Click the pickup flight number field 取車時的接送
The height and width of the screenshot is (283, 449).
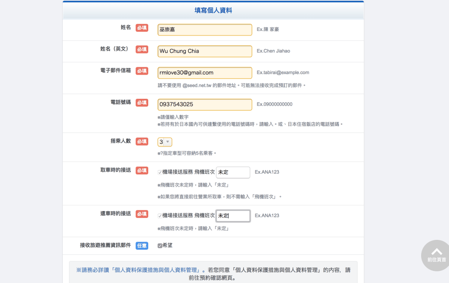[x=233, y=172]
